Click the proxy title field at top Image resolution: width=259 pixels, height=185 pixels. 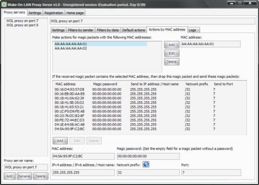[153, 21]
